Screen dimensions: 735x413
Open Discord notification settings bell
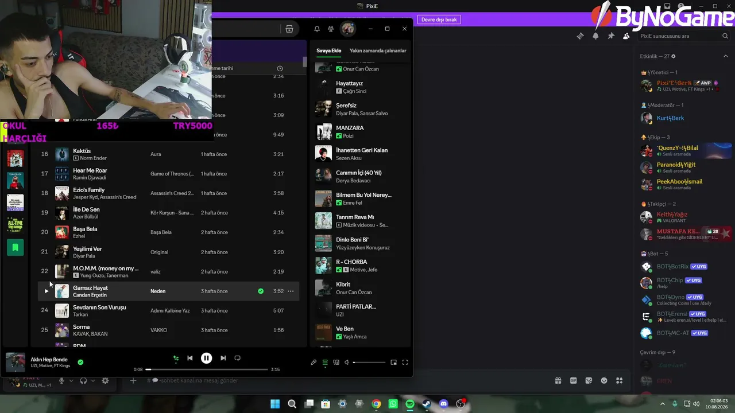[595, 36]
